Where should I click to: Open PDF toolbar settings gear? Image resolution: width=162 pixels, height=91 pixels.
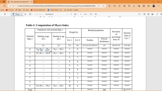pyautogui.click(x=161, y=14)
